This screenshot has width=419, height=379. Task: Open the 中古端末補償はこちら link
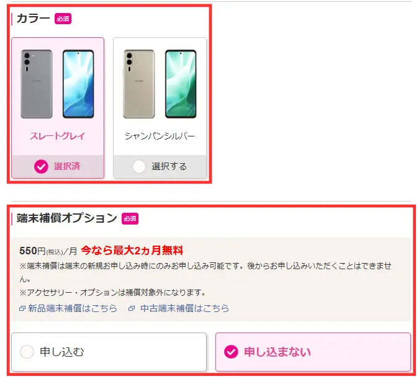(184, 308)
